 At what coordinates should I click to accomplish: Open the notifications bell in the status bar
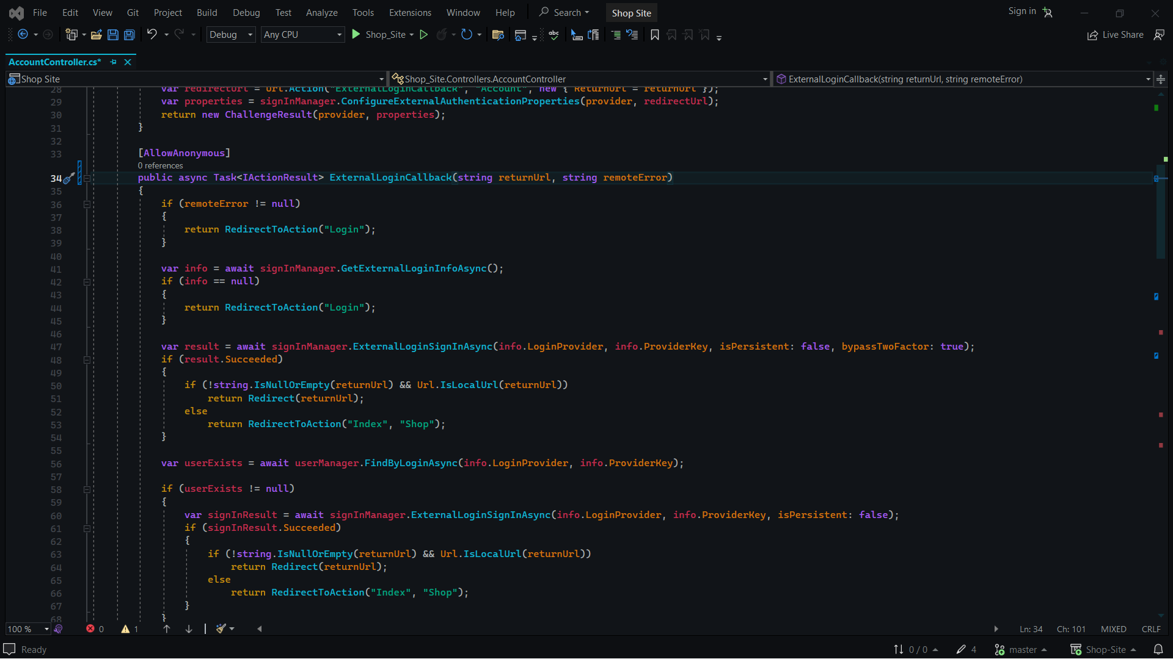pos(1158,649)
